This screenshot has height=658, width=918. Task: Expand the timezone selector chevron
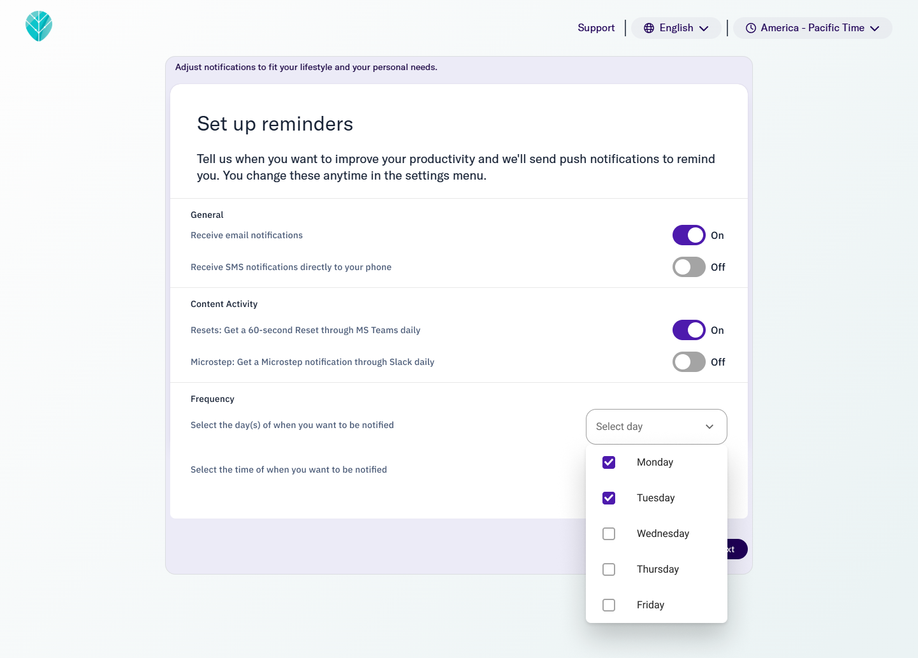click(873, 27)
